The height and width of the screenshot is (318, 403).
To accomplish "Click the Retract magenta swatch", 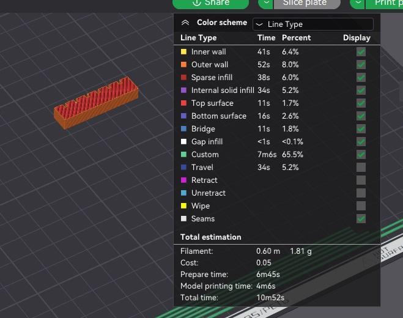I will pyautogui.click(x=183, y=180).
